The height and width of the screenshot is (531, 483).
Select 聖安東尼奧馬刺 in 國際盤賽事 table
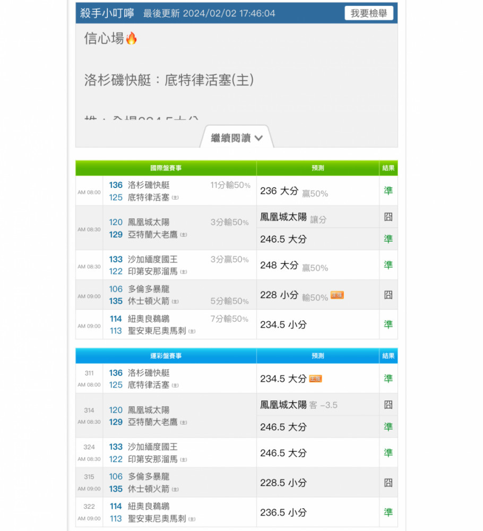pyautogui.click(x=157, y=331)
